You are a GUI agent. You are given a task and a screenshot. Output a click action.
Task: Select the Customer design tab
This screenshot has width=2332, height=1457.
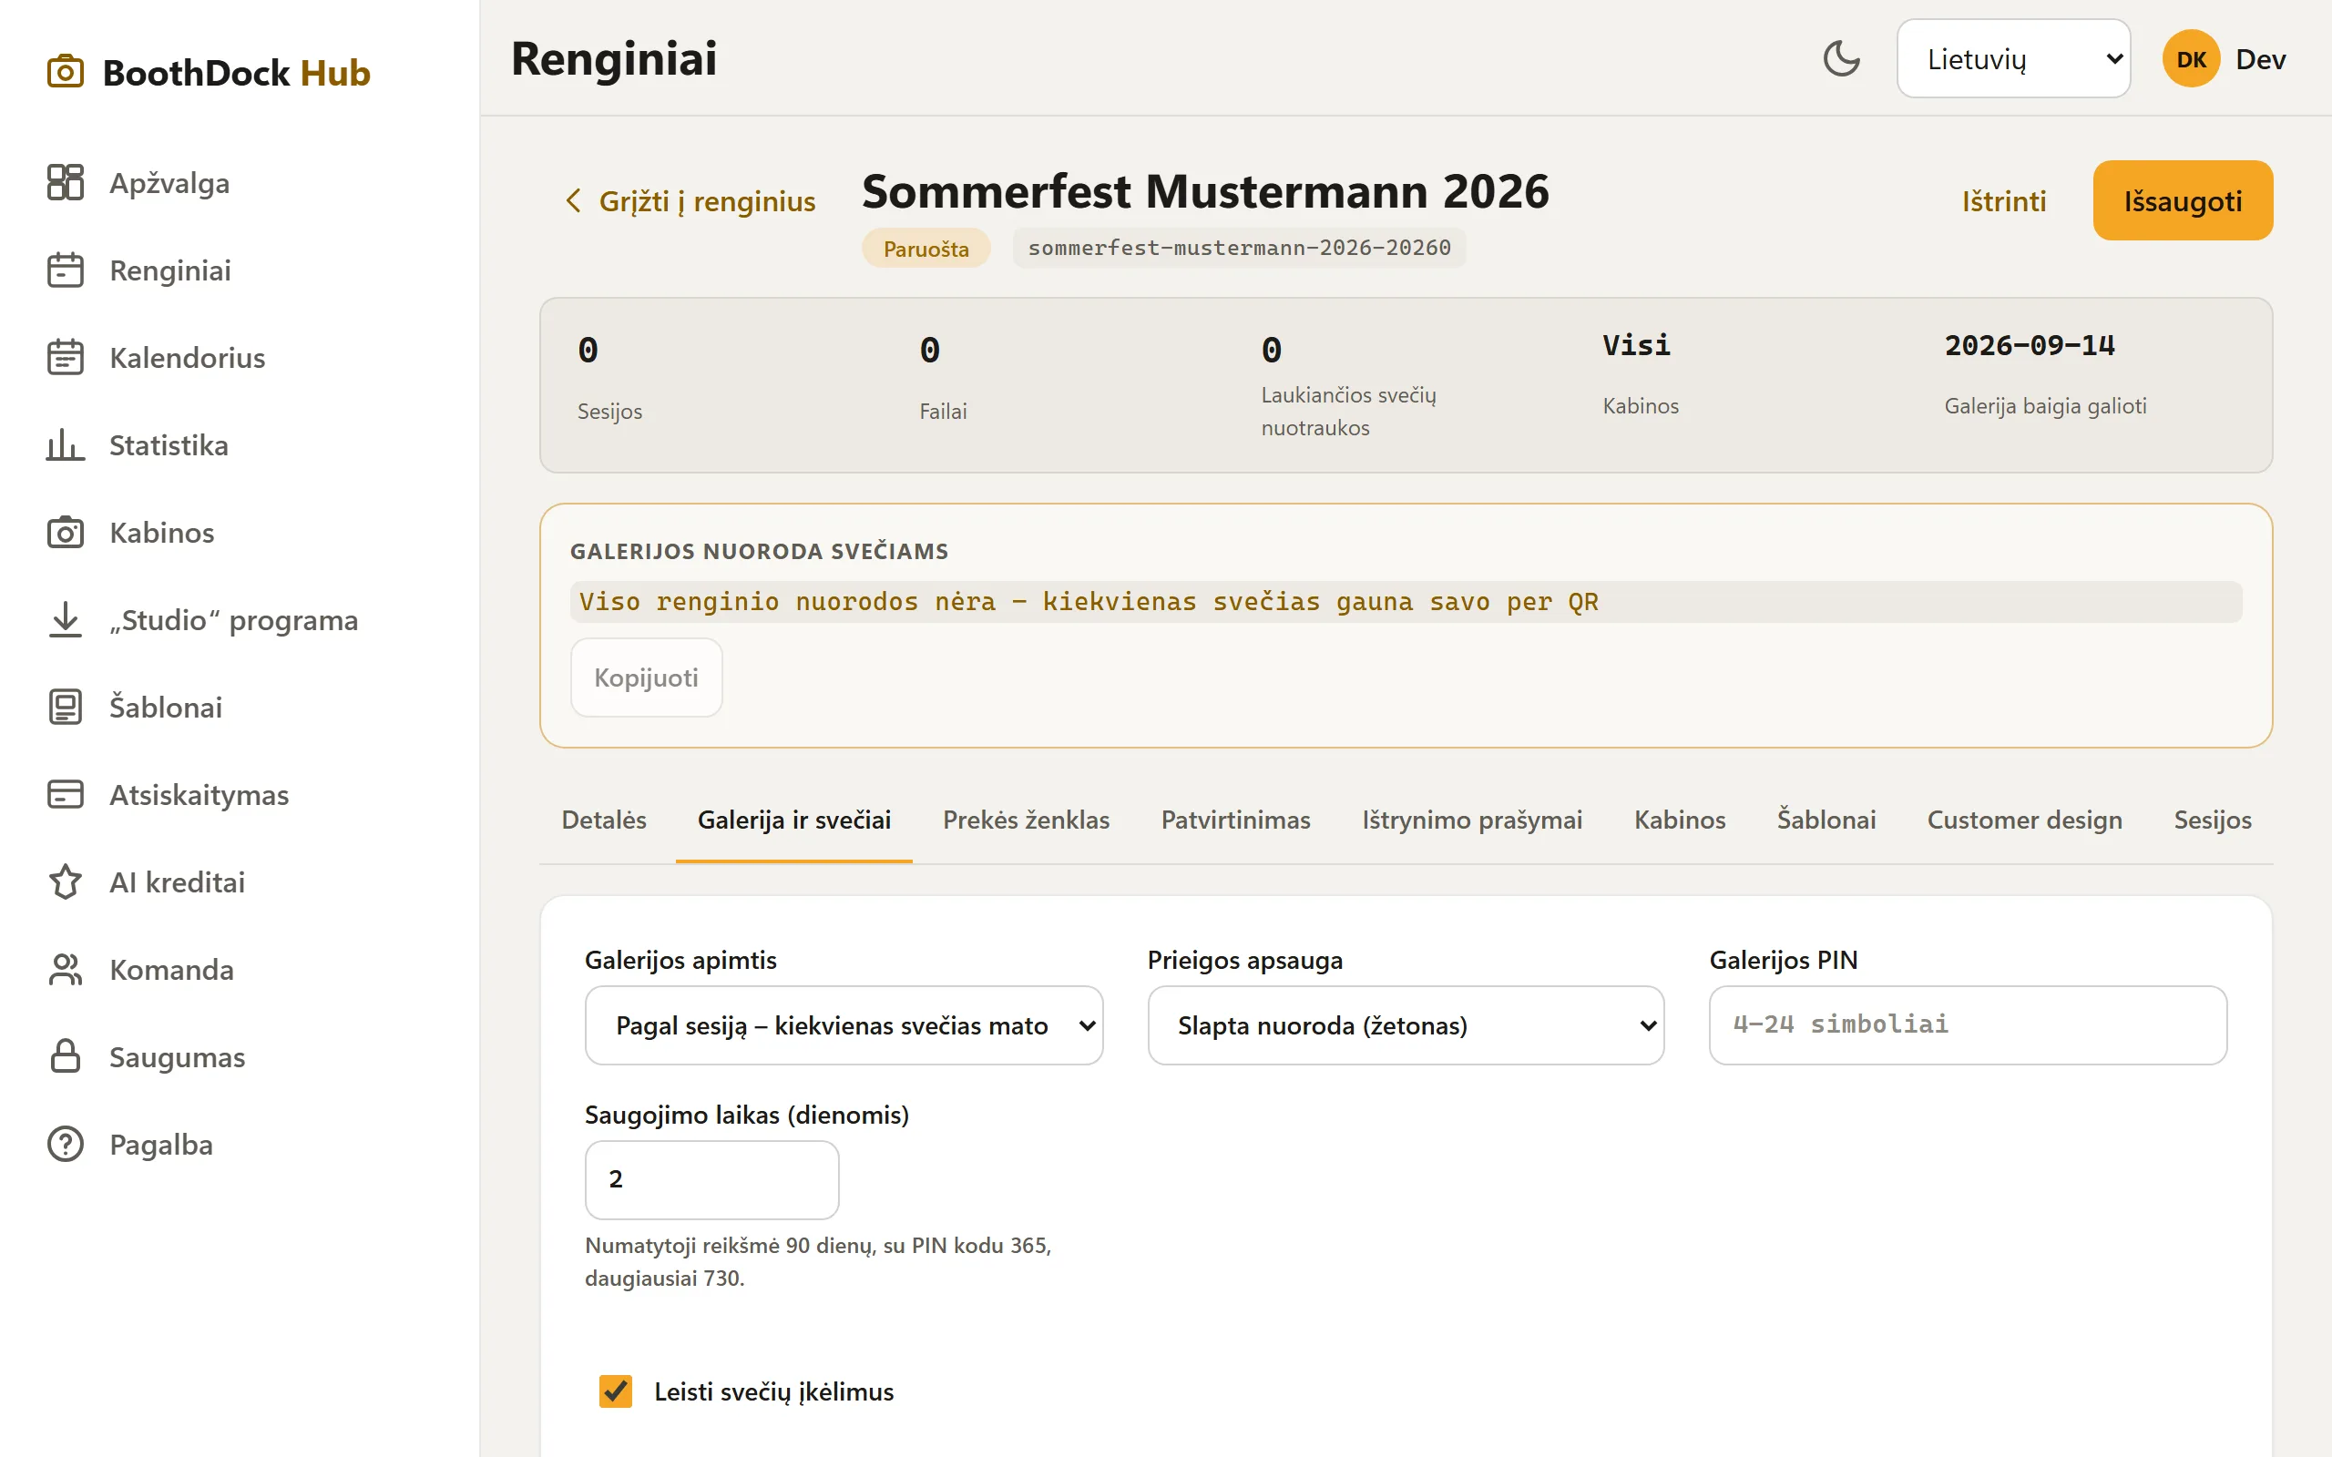coord(2025,820)
